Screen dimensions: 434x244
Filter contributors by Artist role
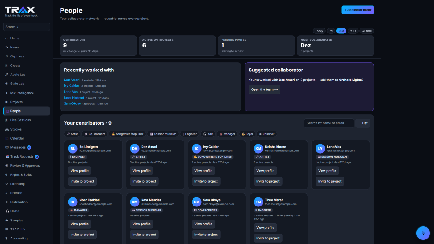tap(72, 134)
